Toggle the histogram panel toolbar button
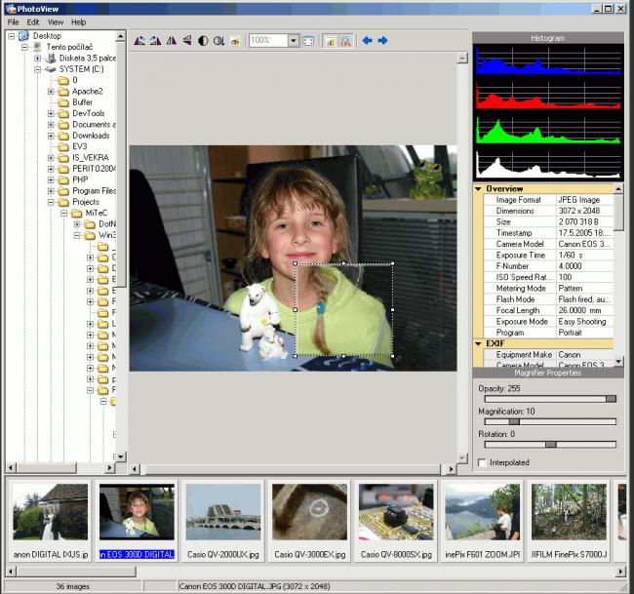 [330, 41]
